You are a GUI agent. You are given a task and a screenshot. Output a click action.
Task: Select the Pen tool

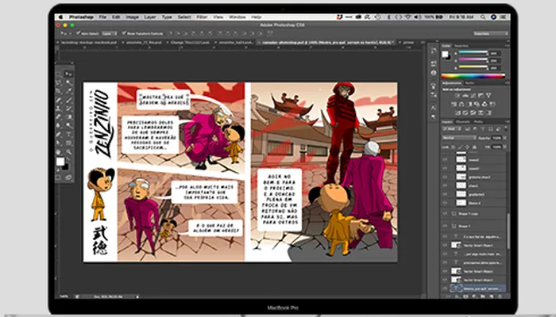(60, 134)
